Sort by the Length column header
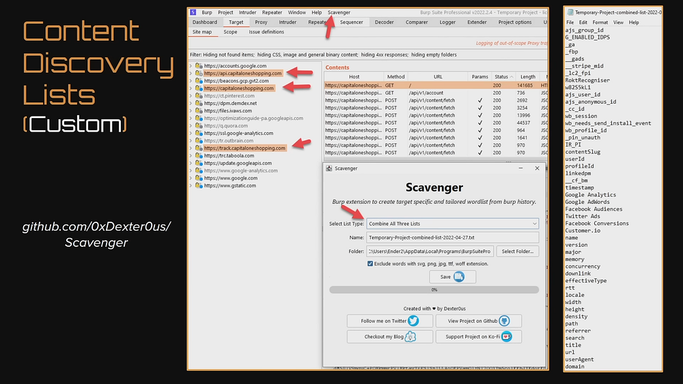 (528, 76)
